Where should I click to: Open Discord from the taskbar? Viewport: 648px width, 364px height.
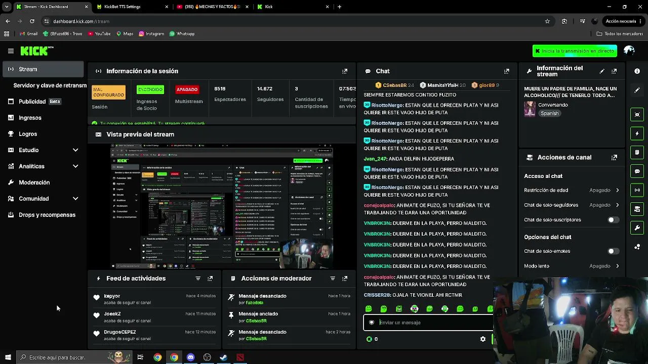[x=190, y=357]
